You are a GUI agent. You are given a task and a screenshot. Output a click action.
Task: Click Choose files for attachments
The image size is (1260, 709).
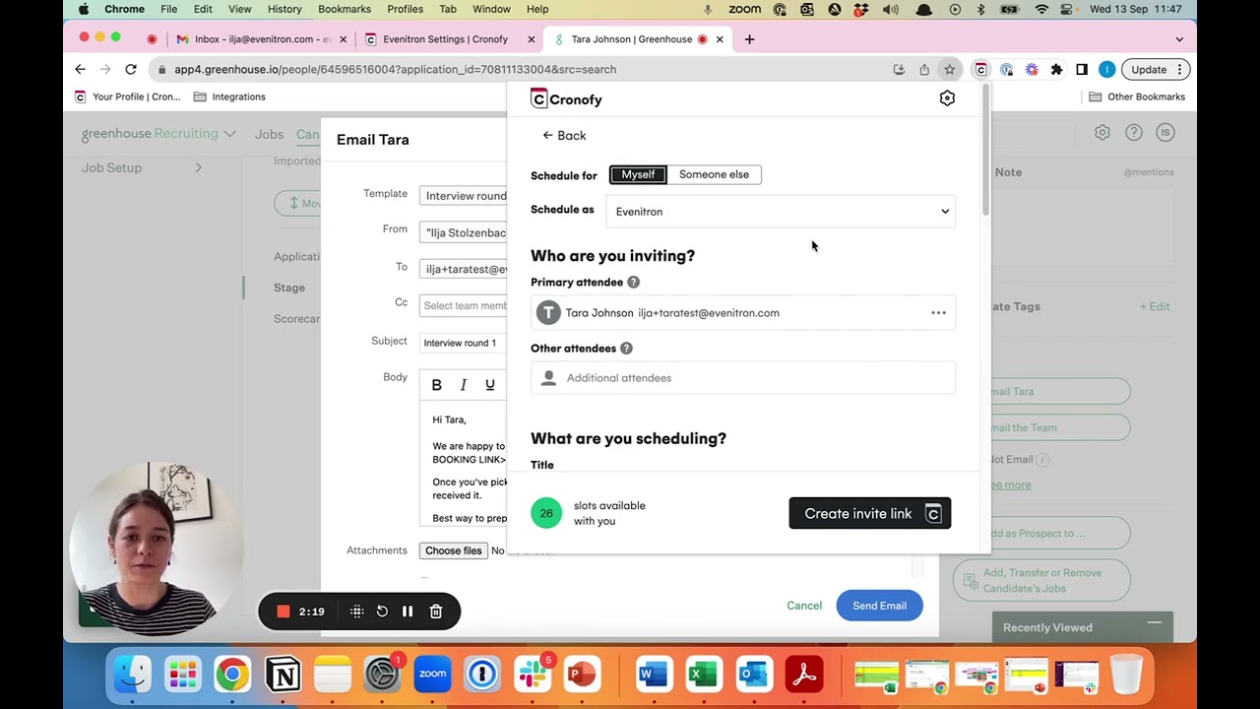(x=453, y=550)
